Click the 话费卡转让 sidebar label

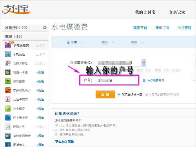pyautogui.click(x=20, y=64)
